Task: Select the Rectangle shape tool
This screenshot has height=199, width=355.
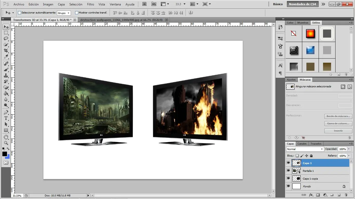Action: [6, 130]
